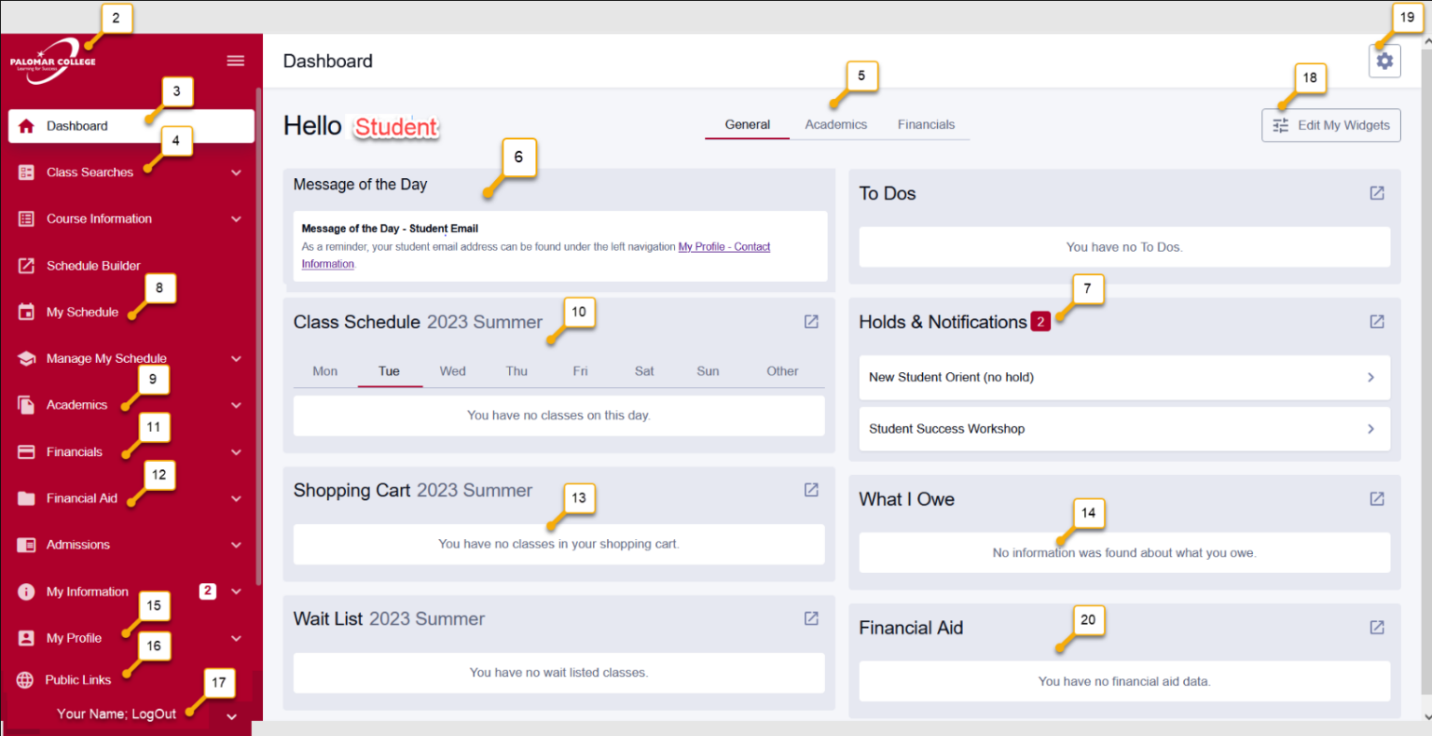This screenshot has height=736, width=1432.
Task: Switch to the Financials tab
Action: click(x=926, y=125)
